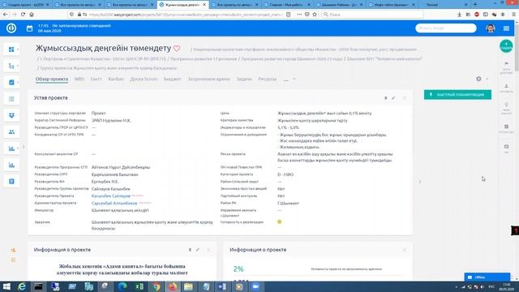Viewport: 519px width, 292px height.
Task: Expand submenu arrow beside tasks sidebar icon
Action: coord(18,82)
